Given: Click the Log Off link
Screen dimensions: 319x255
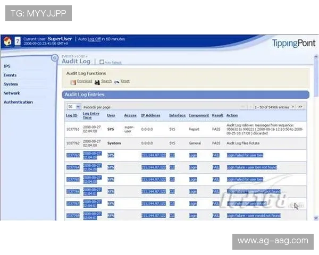Looking at the screenshot, I should click(94, 39).
